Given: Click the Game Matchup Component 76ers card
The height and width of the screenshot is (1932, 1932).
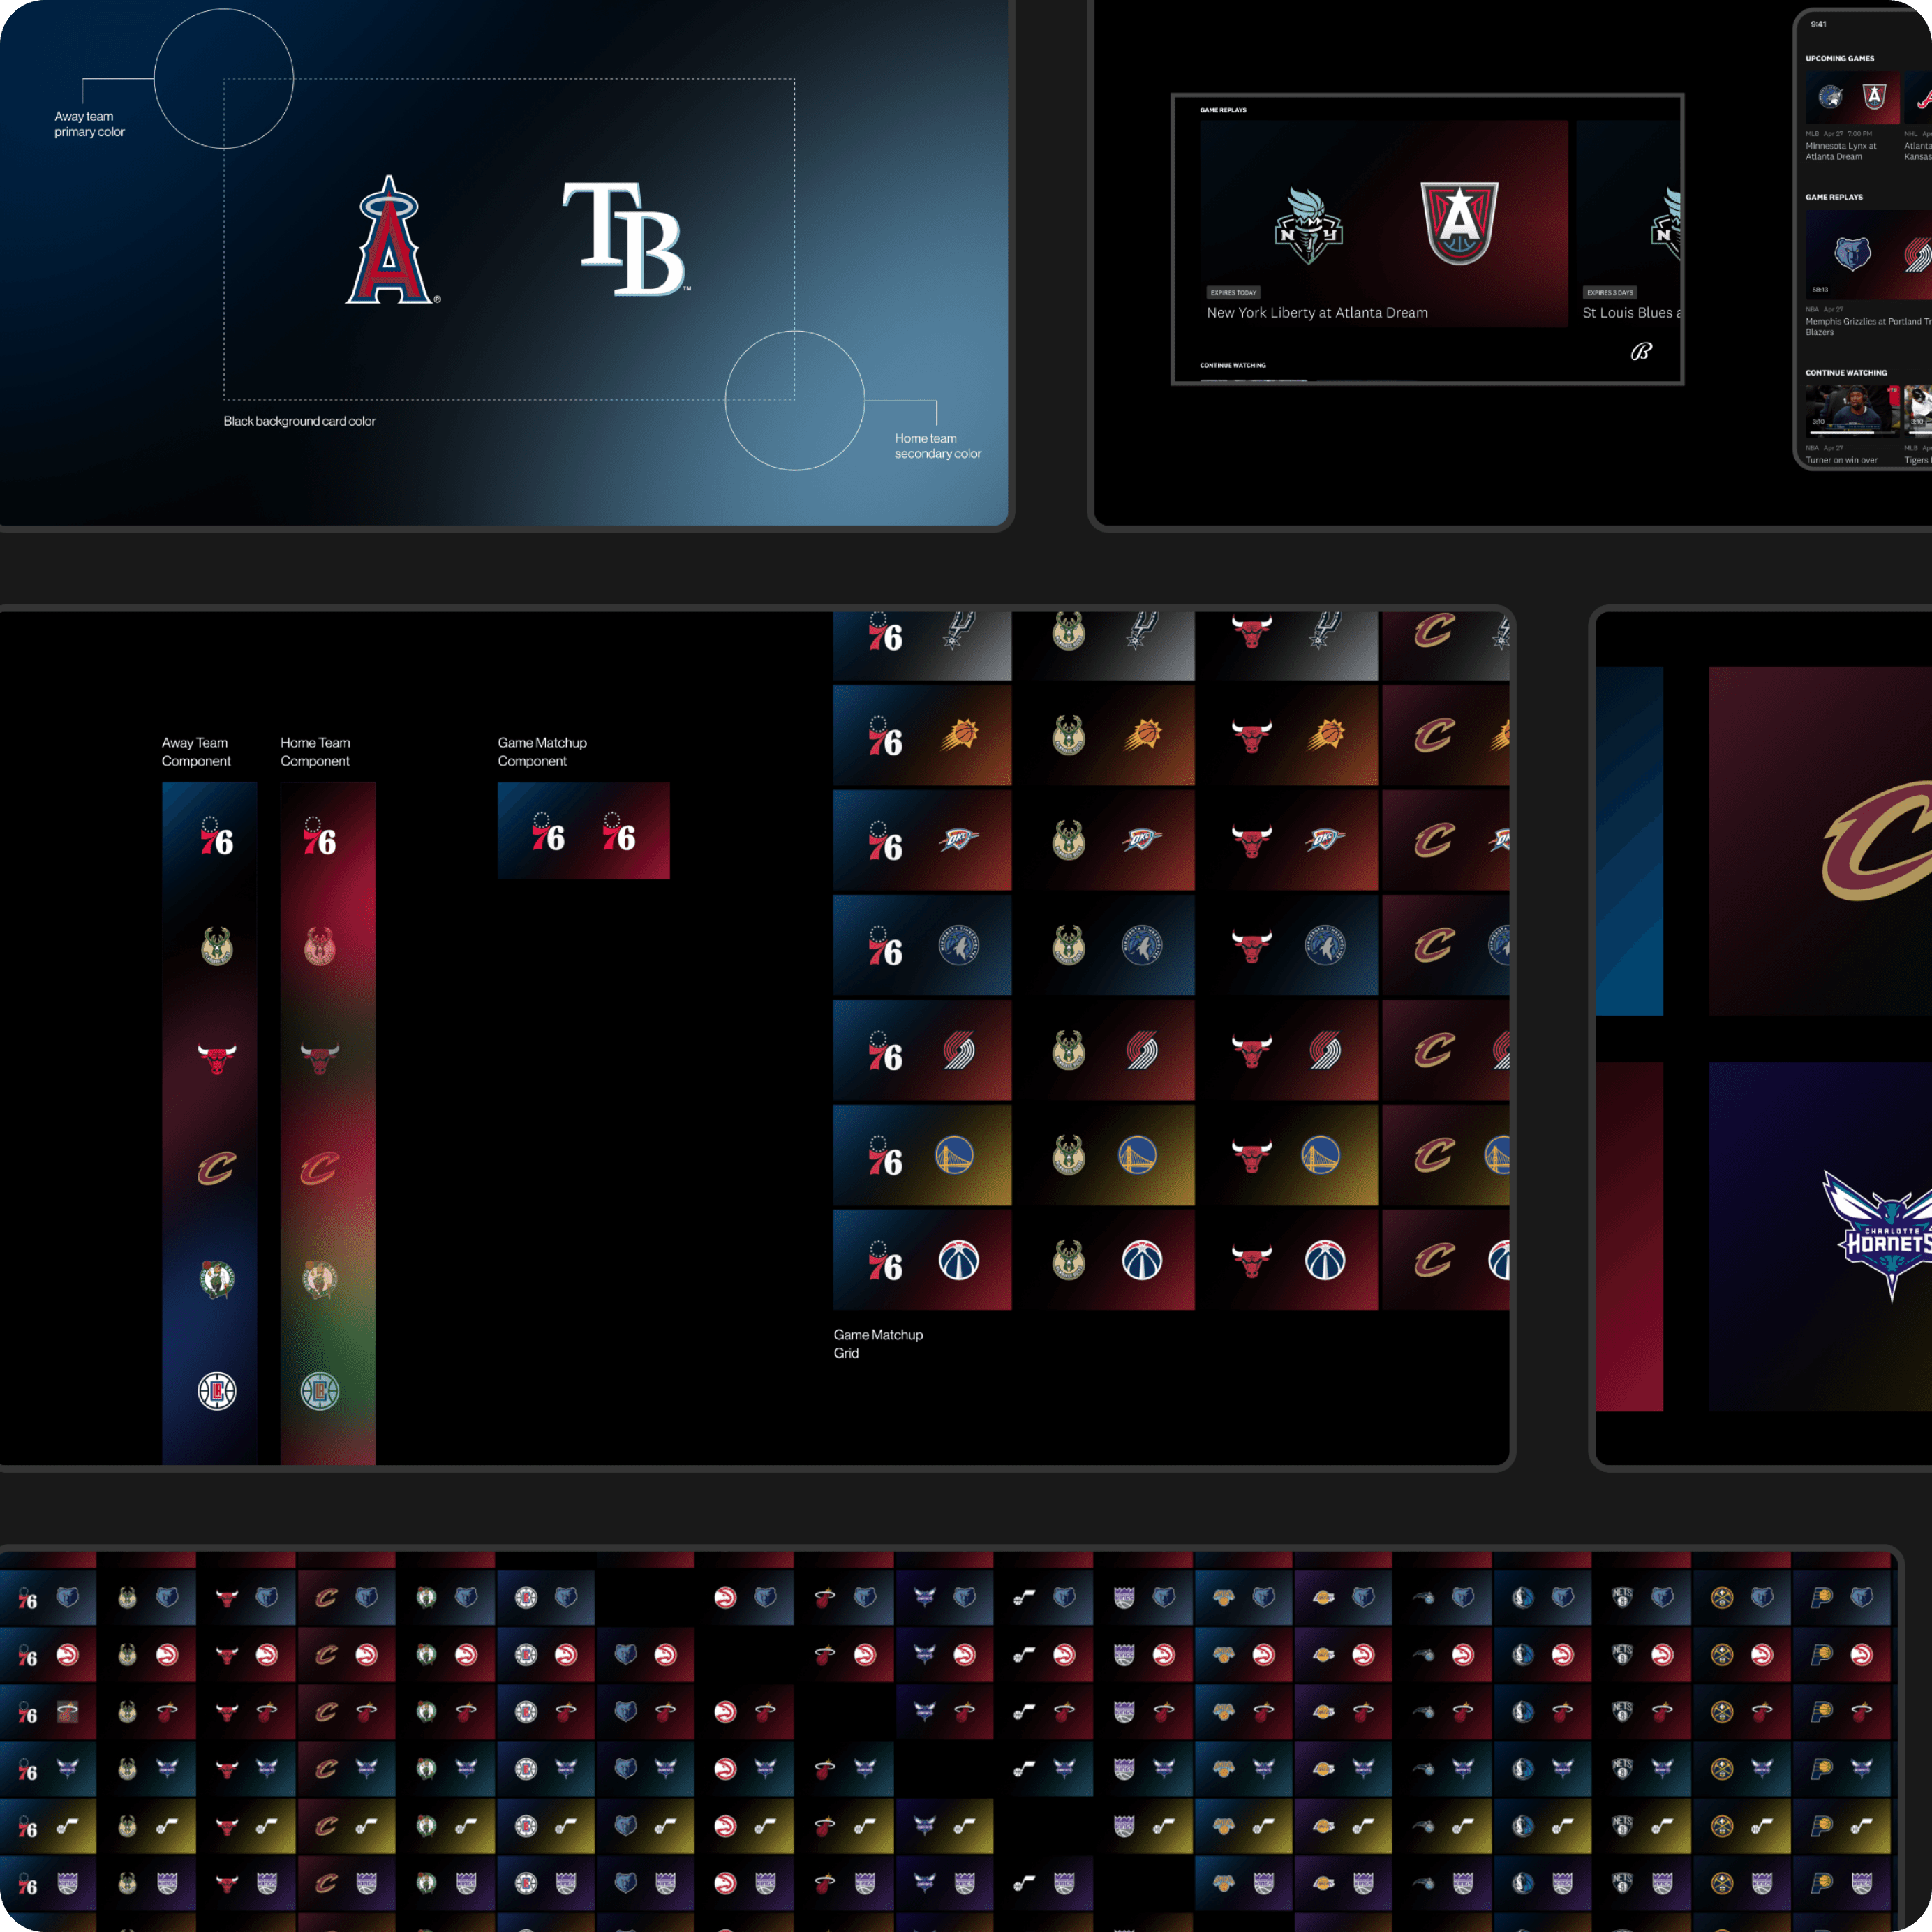Looking at the screenshot, I should pyautogui.click(x=583, y=831).
